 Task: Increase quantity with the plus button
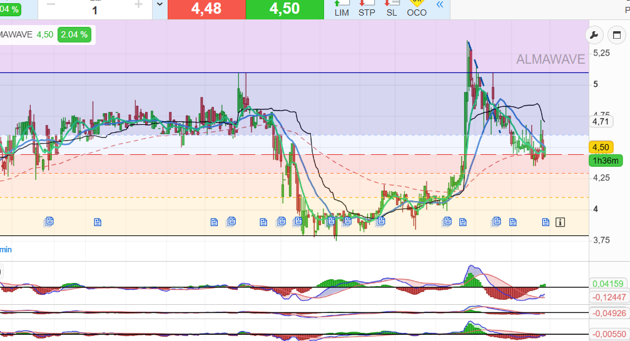point(138,5)
